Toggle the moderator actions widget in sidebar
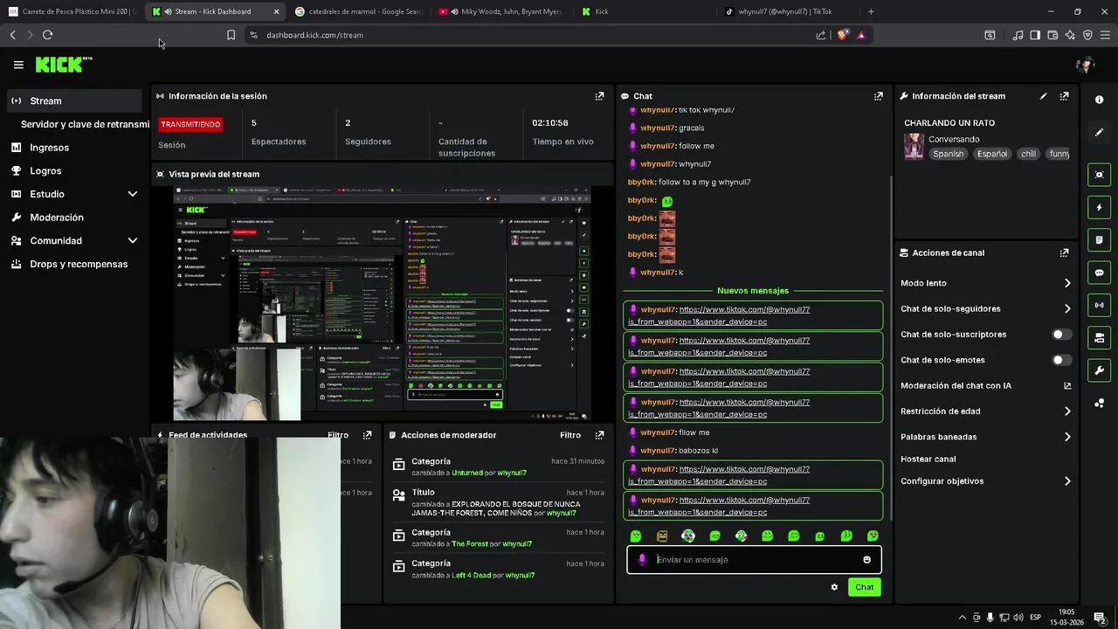Image resolution: width=1118 pixels, height=629 pixels. [x=1099, y=337]
